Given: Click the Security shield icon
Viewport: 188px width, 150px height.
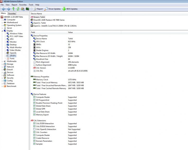Looking at the screenshot, I should (x=5, y=78).
